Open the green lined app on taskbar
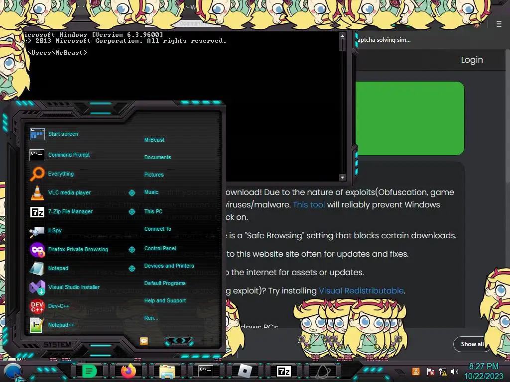This screenshot has width=510, height=382. pos(89,371)
